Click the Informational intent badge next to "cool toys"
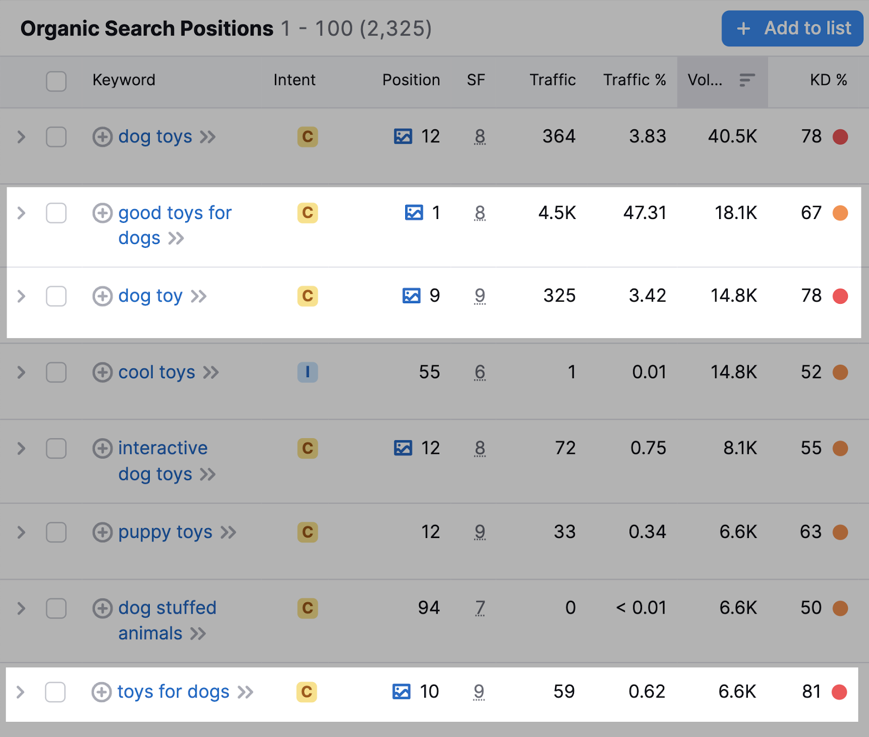 pyautogui.click(x=307, y=372)
